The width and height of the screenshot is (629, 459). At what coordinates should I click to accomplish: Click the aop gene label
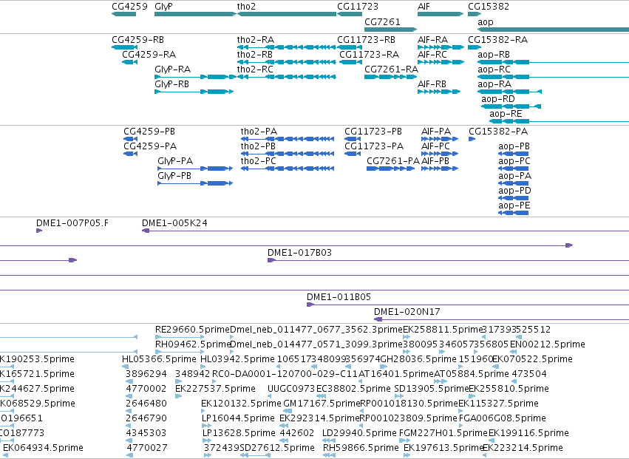tap(486, 22)
